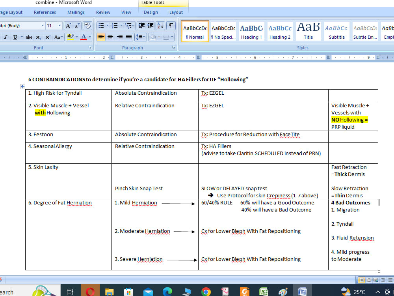
Task: Open File Explorer from taskbar
Action: (109, 292)
